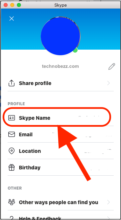Click the profile picture avatar
This screenshot has height=220, width=121.
[60, 36]
